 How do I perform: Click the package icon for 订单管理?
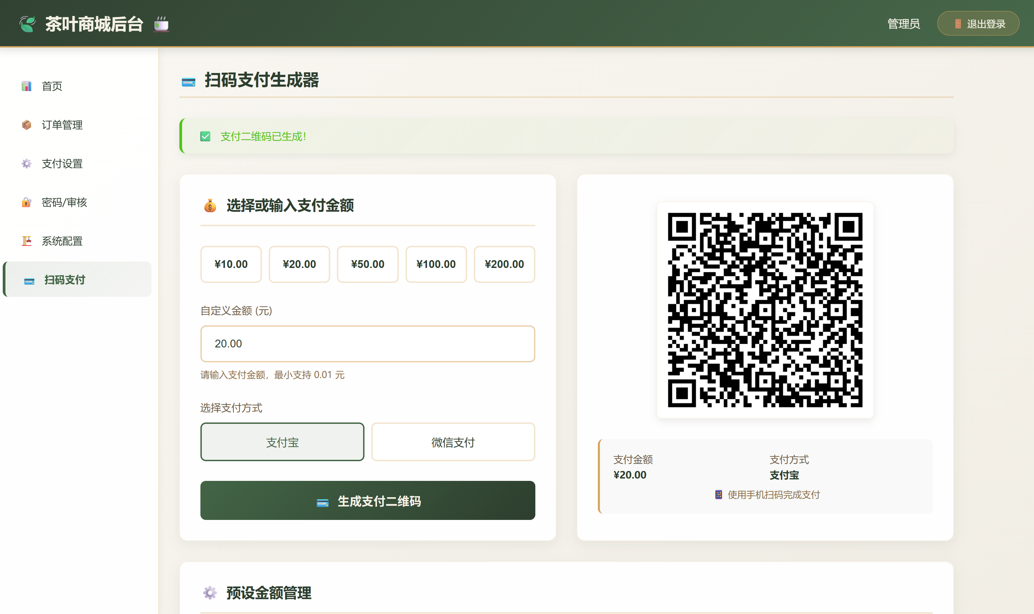pyautogui.click(x=26, y=125)
